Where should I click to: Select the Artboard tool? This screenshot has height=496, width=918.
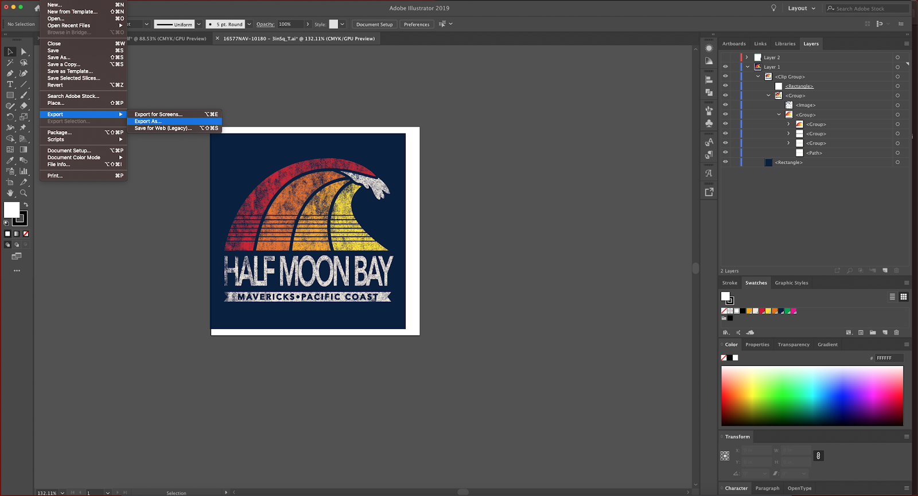[x=10, y=182]
